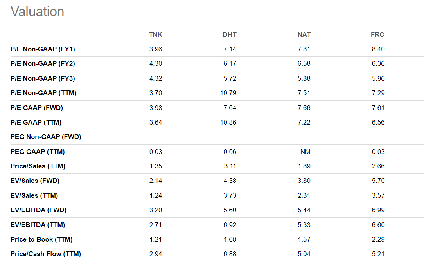Image resolution: width=424 pixels, height=262 pixels.
Task: Select the EV/Sales (FWD) row label
Action: coord(35,181)
